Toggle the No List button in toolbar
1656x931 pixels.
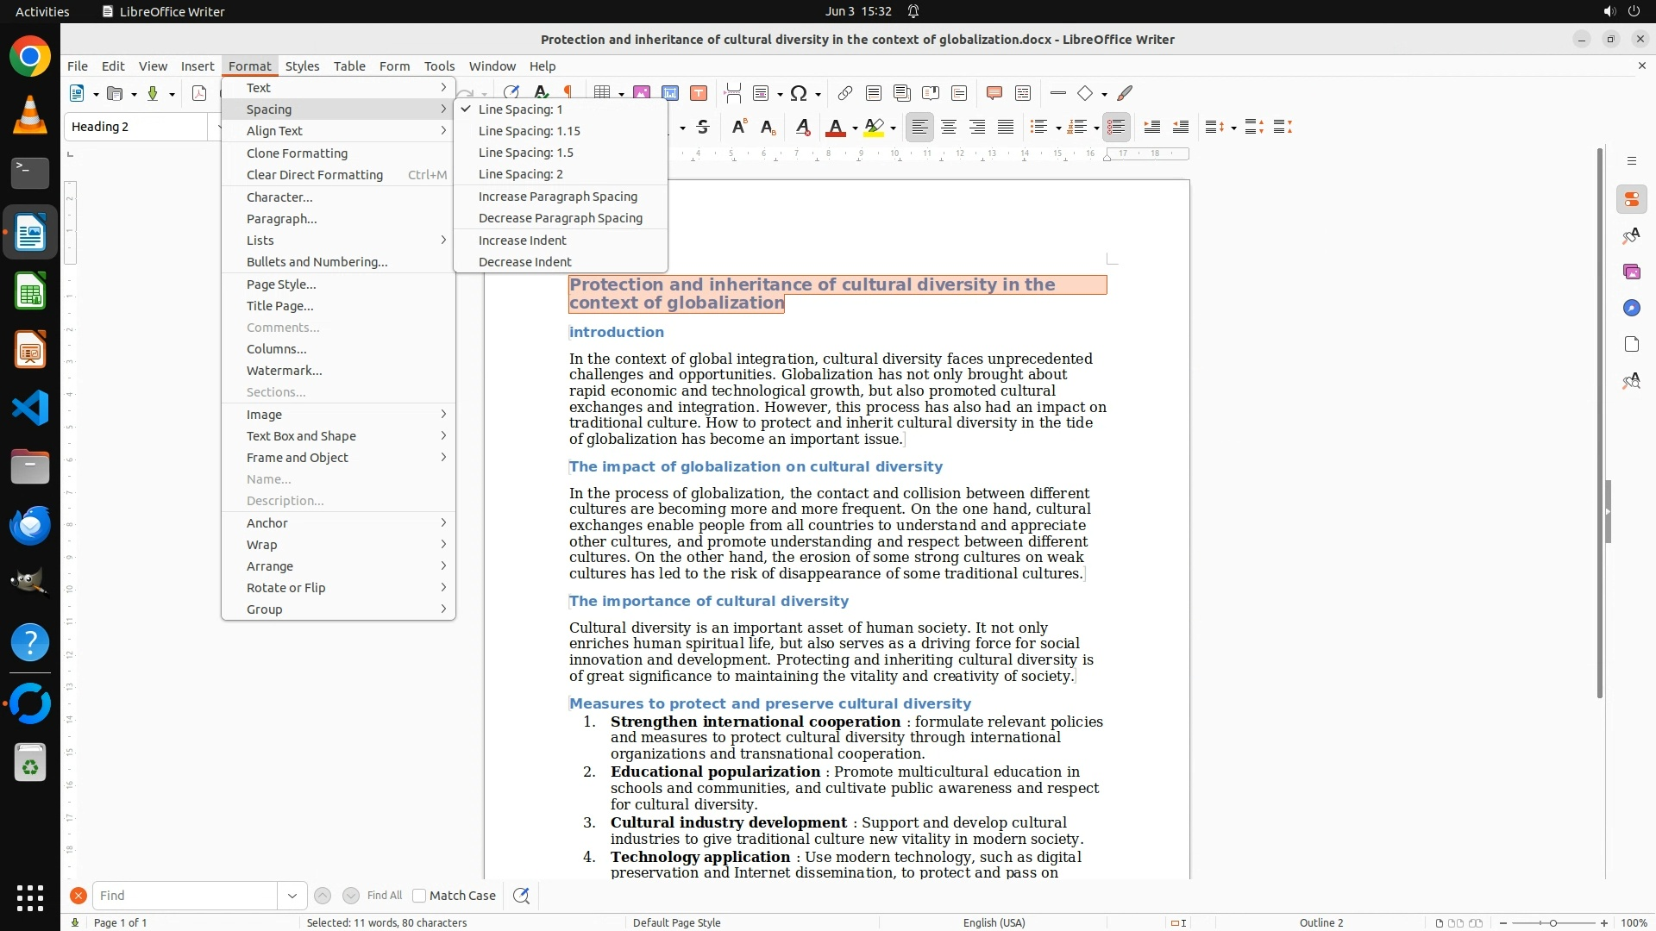coord(1116,128)
